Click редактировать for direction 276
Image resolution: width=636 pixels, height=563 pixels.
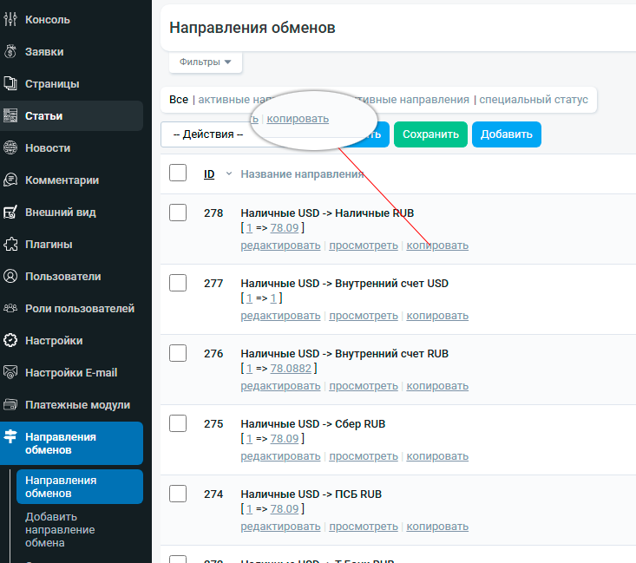pyautogui.click(x=280, y=386)
